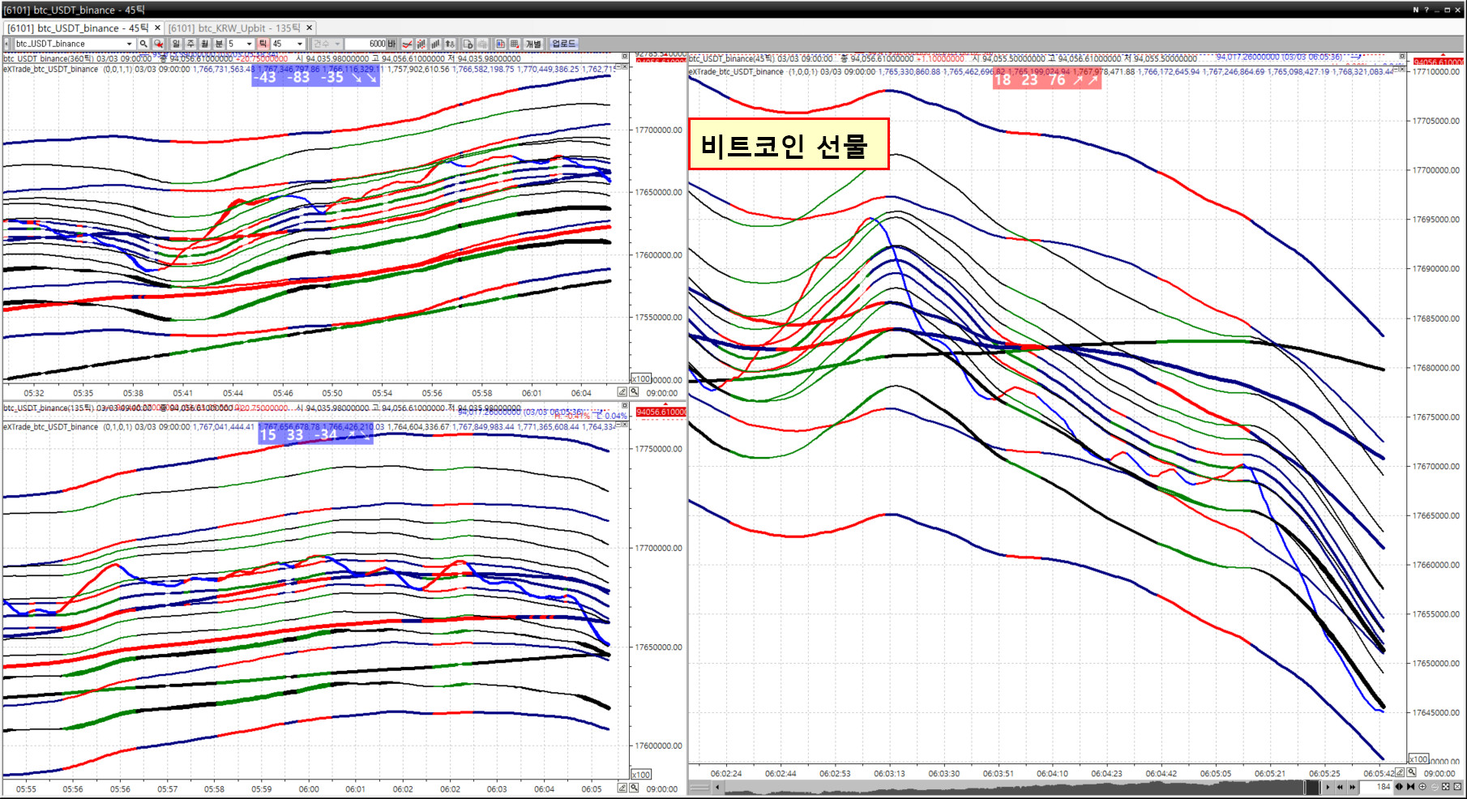Open the minute interval dropdown showing 5
Viewport: 1467px width, 799px height.
[x=249, y=44]
